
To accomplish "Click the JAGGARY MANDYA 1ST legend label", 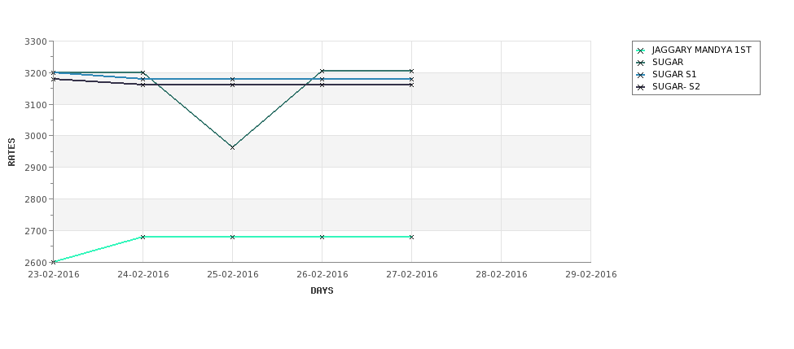I will (x=701, y=50).
